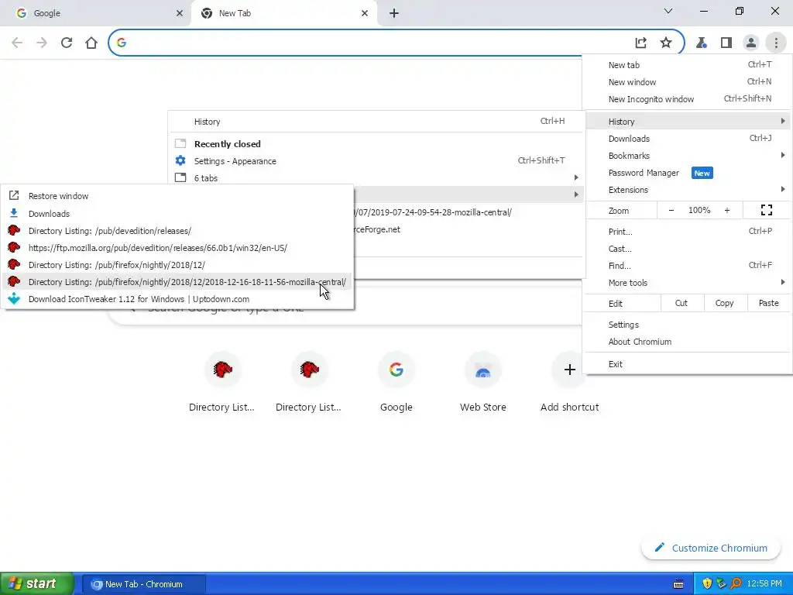Select About Chromium menu item
The width and height of the screenshot is (793, 595).
click(688, 342)
